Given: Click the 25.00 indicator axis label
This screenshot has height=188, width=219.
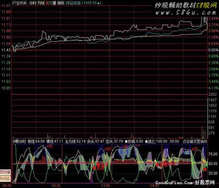Looking at the screenshot, I should point(213,173).
